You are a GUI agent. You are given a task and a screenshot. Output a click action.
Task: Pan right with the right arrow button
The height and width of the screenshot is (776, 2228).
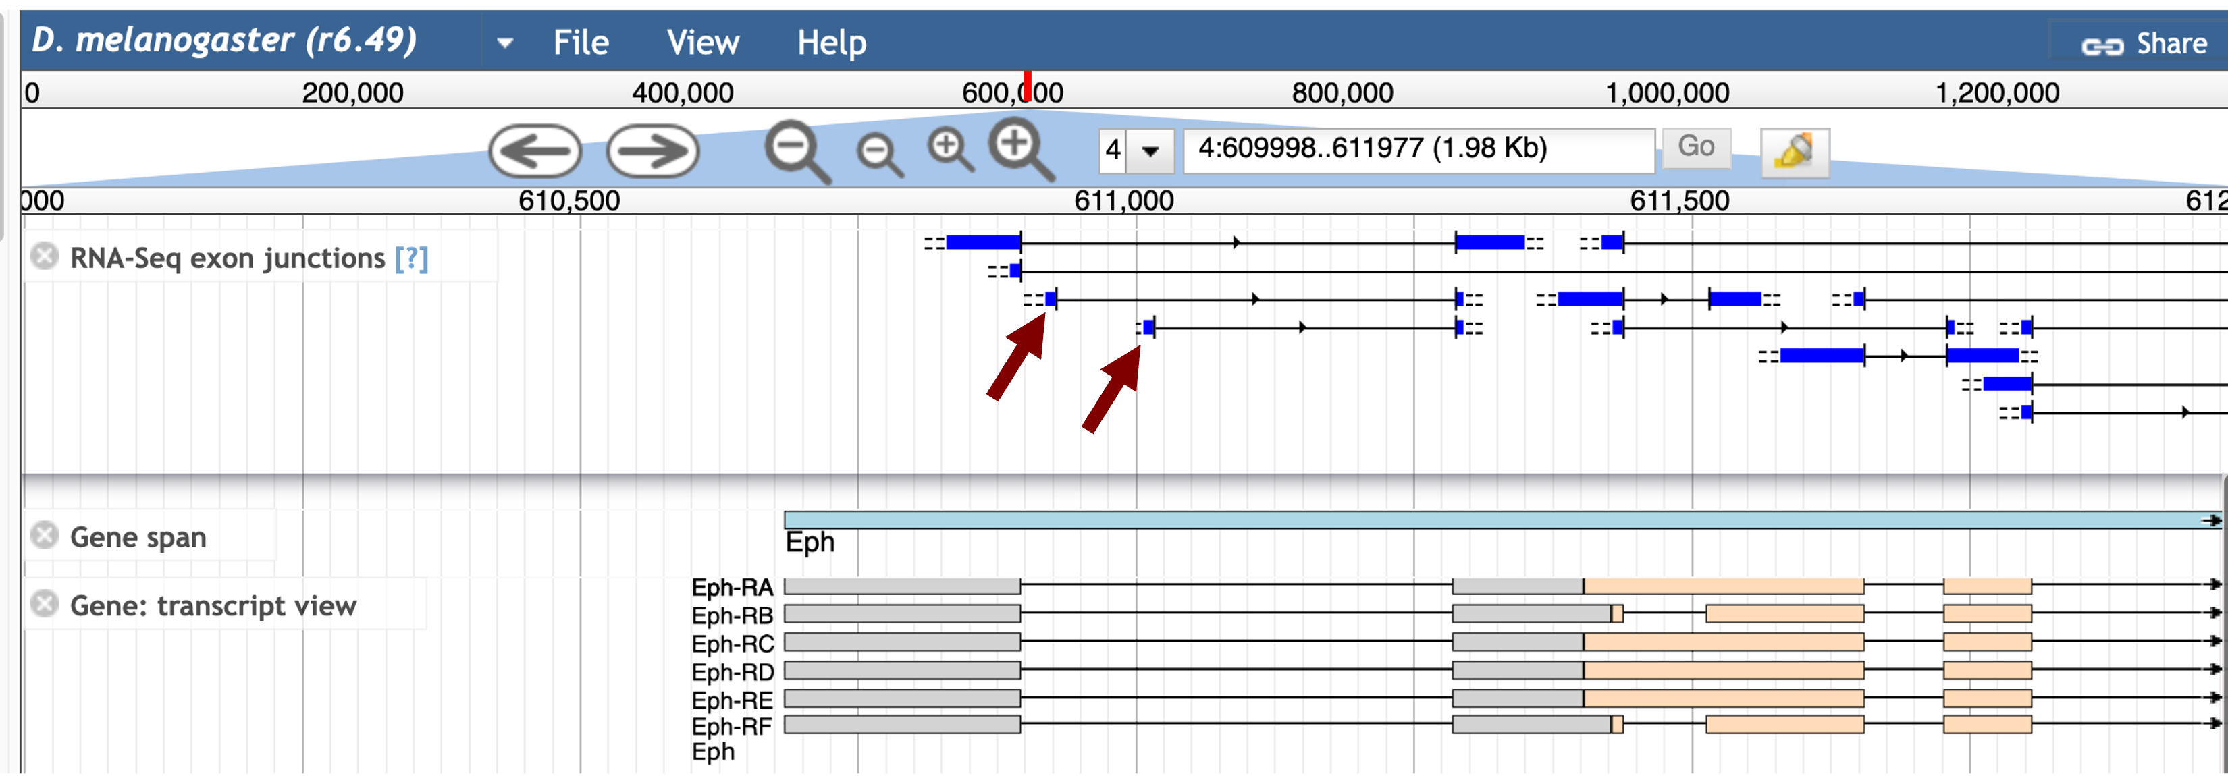(x=653, y=151)
